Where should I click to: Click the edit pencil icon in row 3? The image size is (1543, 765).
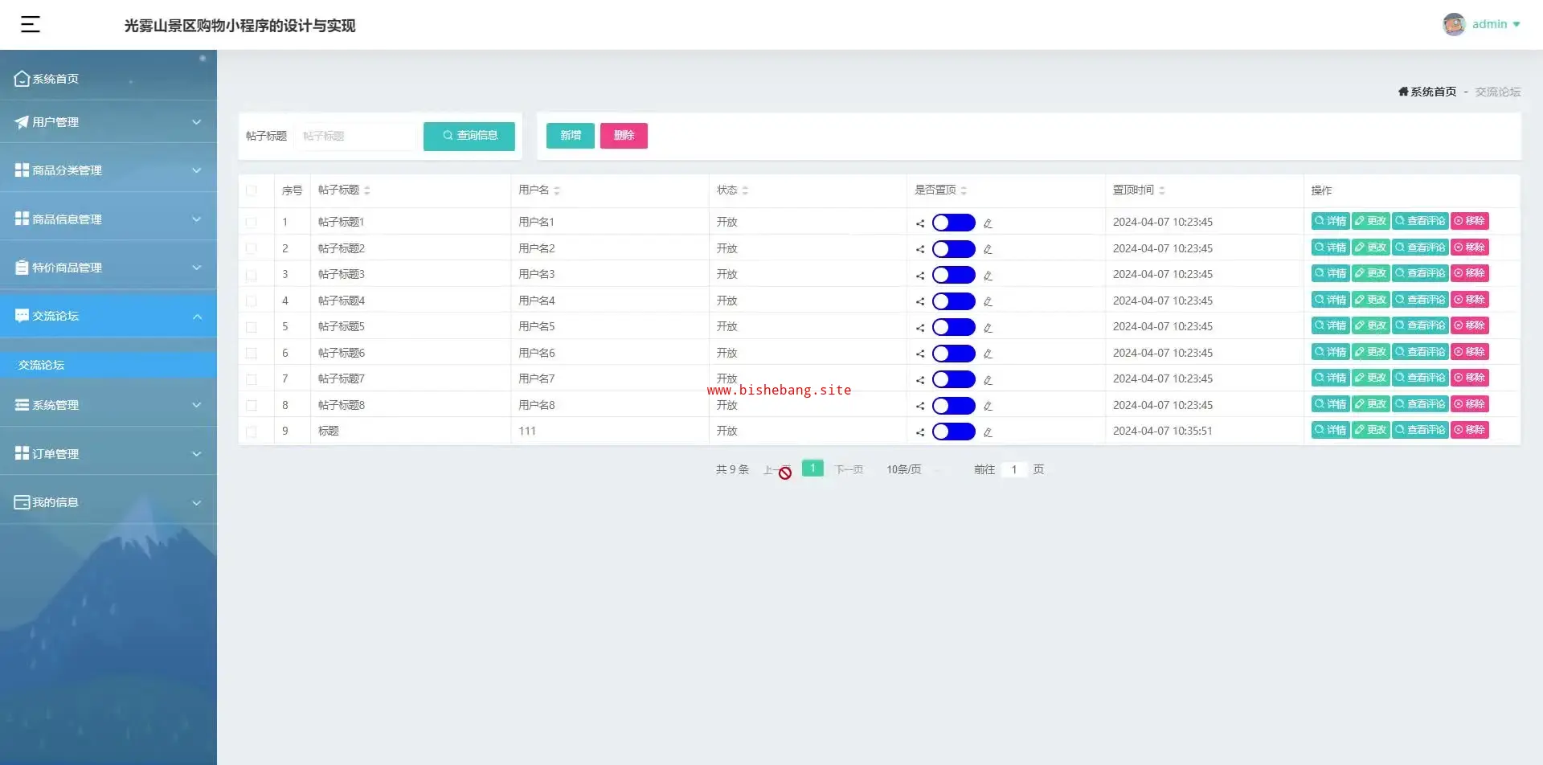(x=988, y=276)
